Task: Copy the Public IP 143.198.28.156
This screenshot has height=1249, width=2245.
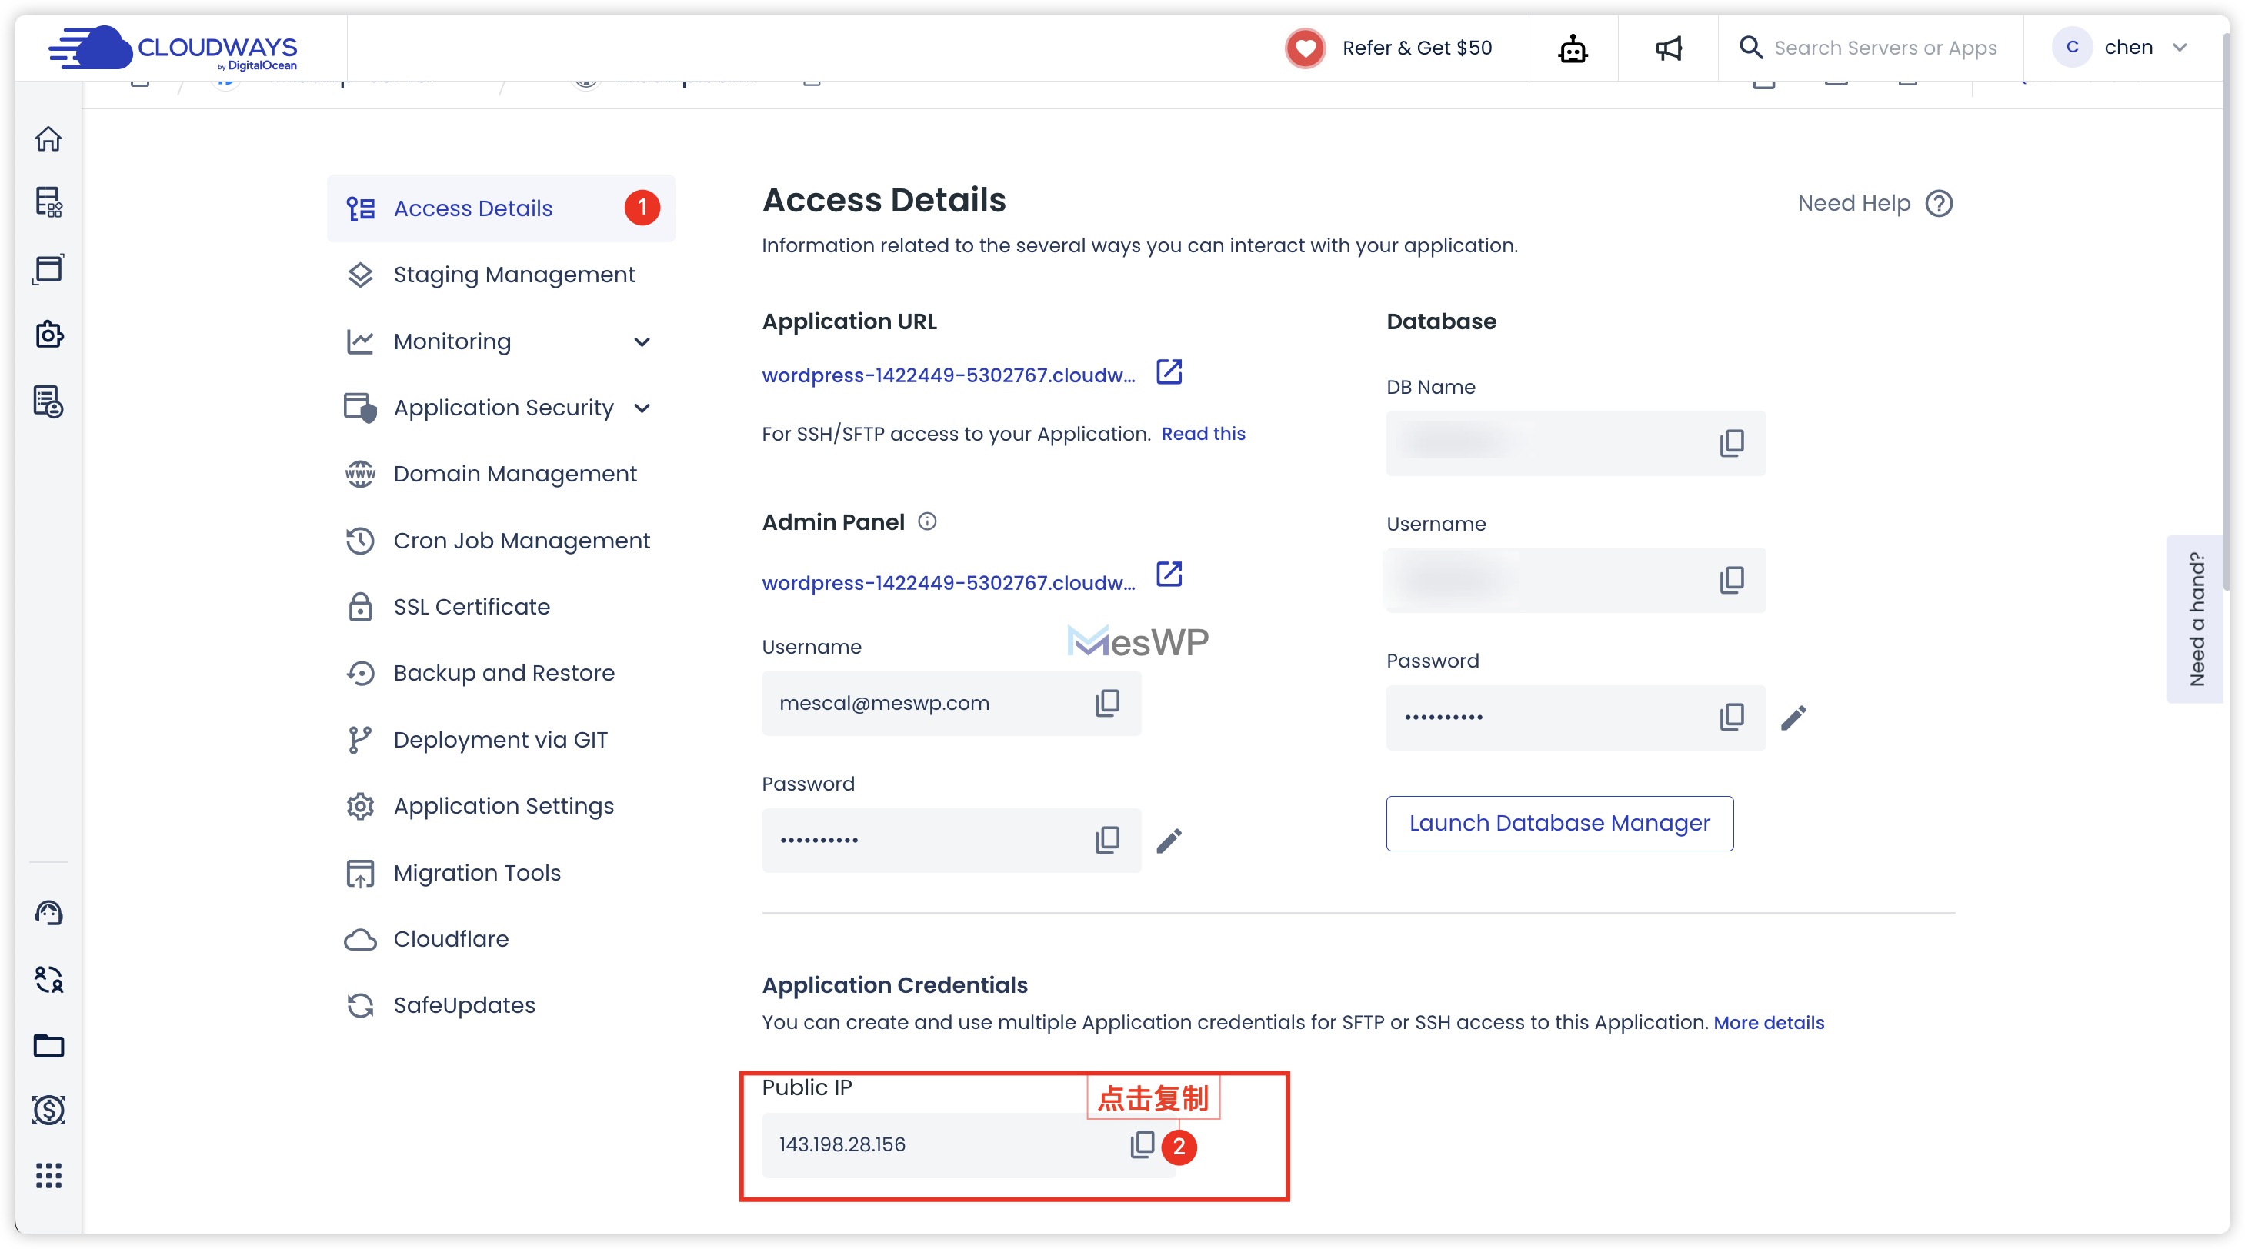Action: tap(1142, 1144)
